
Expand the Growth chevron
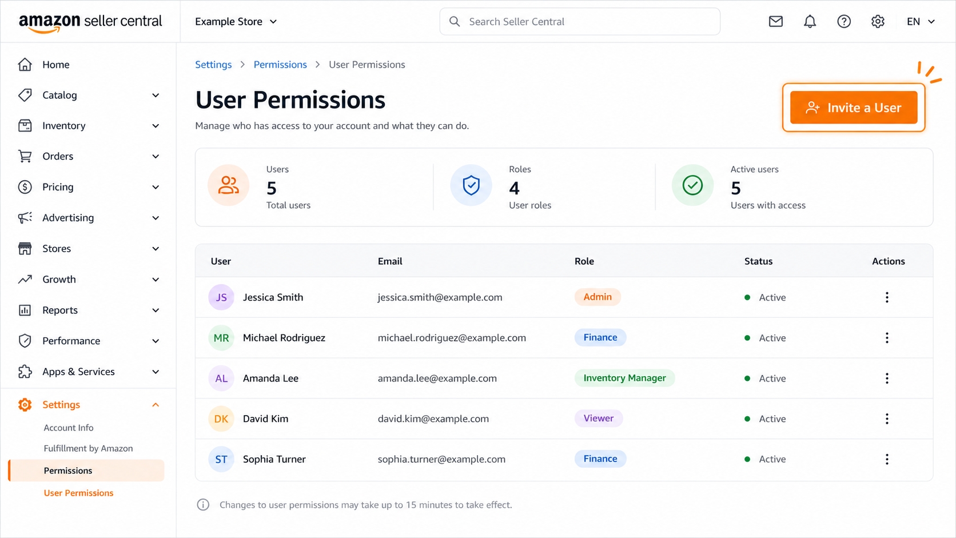(156, 280)
